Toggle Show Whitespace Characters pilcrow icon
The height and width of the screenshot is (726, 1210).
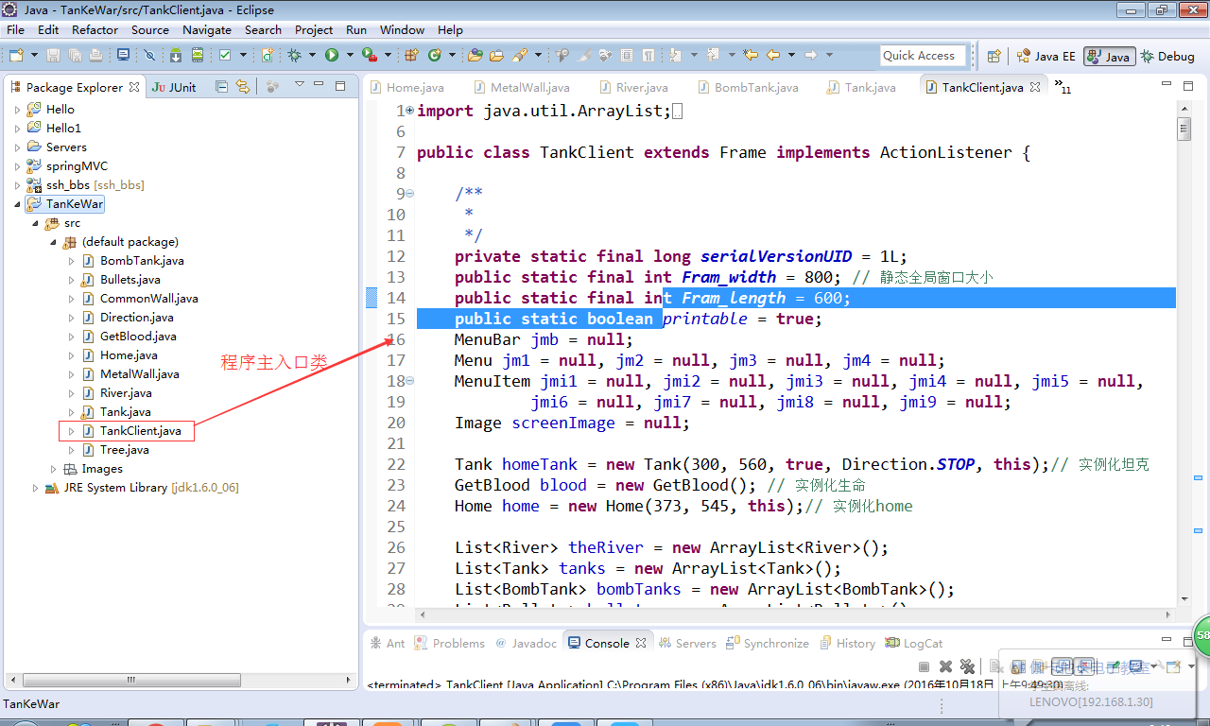point(648,55)
